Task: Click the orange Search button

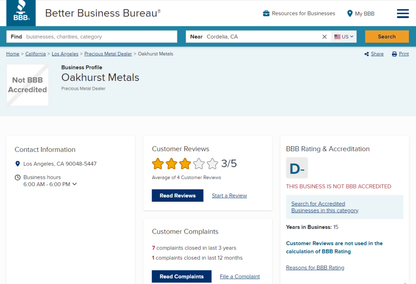Action: [387, 37]
